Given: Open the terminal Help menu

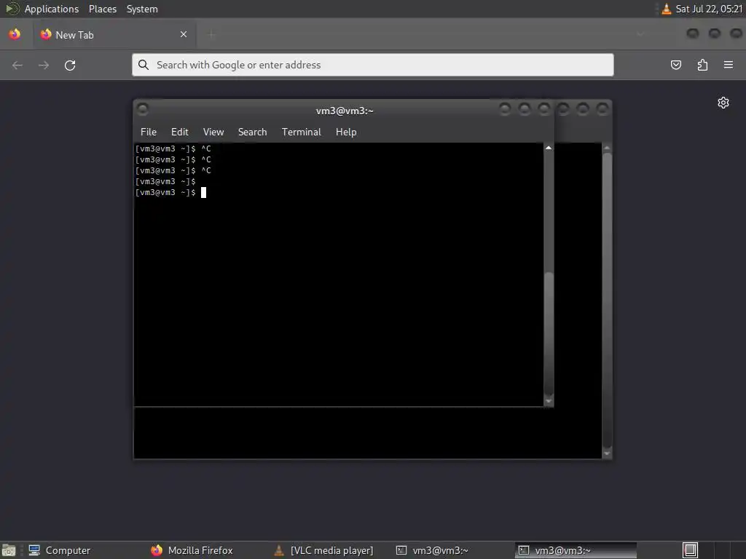Looking at the screenshot, I should [346, 132].
